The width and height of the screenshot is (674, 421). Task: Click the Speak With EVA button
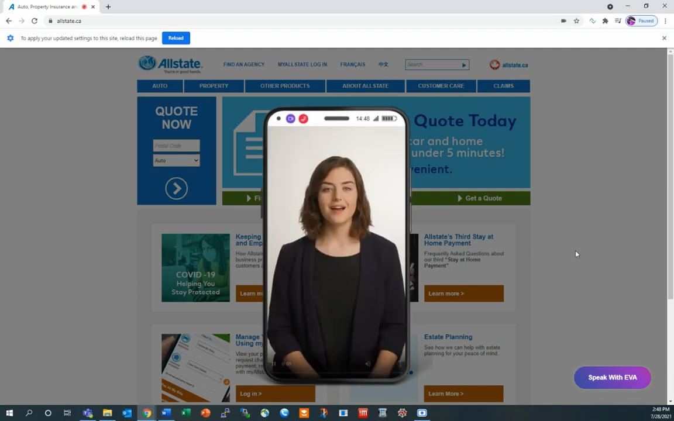click(x=613, y=378)
